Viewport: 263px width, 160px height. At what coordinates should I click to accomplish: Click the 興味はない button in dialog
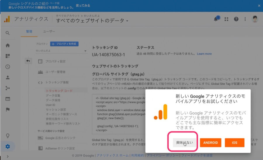(183, 143)
